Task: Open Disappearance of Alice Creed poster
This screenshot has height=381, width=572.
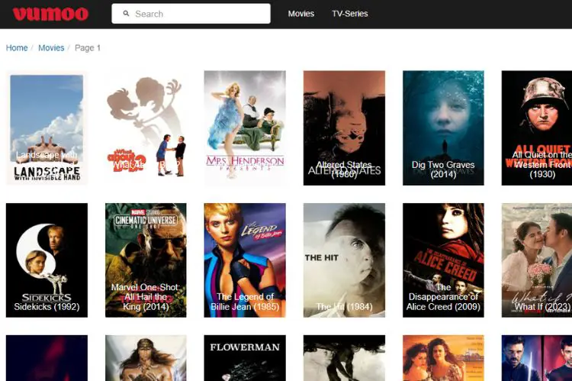Action: click(443, 260)
